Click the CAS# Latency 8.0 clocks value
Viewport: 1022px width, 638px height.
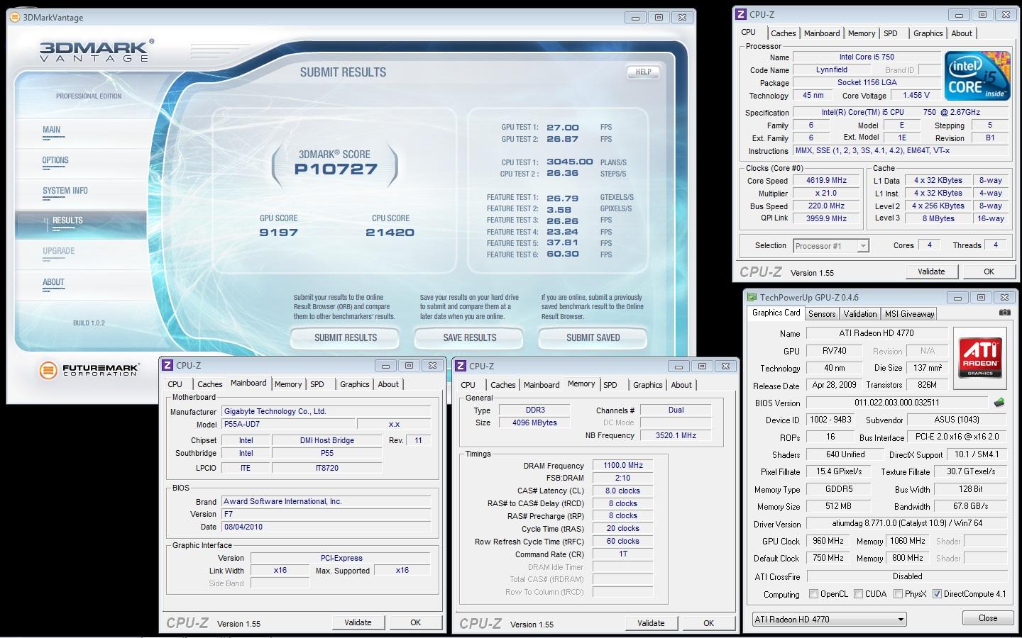click(623, 491)
